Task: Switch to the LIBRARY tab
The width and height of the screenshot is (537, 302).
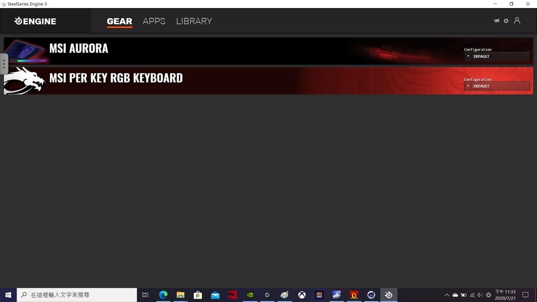Action: (194, 21)
